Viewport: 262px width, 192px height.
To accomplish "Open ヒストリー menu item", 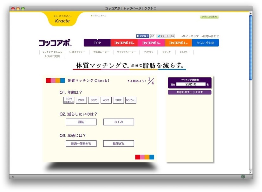I will (185, 52).
